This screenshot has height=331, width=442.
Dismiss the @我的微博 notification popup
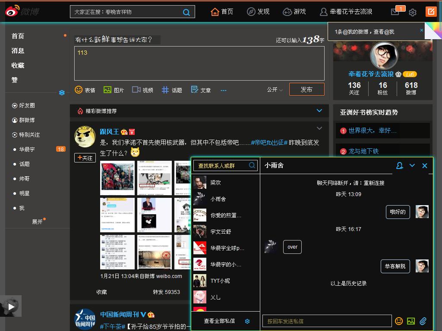pyautogui.click(x=421, y=30)
